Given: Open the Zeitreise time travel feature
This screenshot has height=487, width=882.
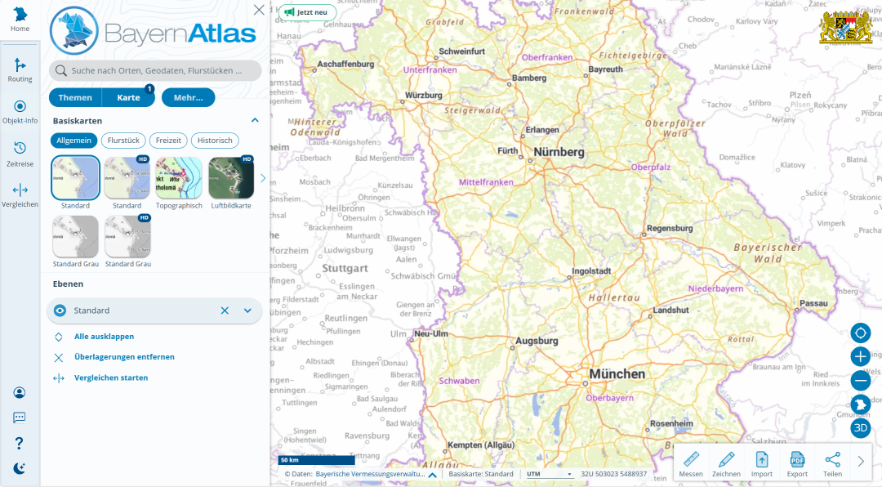Looking at the screenshot, I should pyautogui.click(x=20, y=151).
